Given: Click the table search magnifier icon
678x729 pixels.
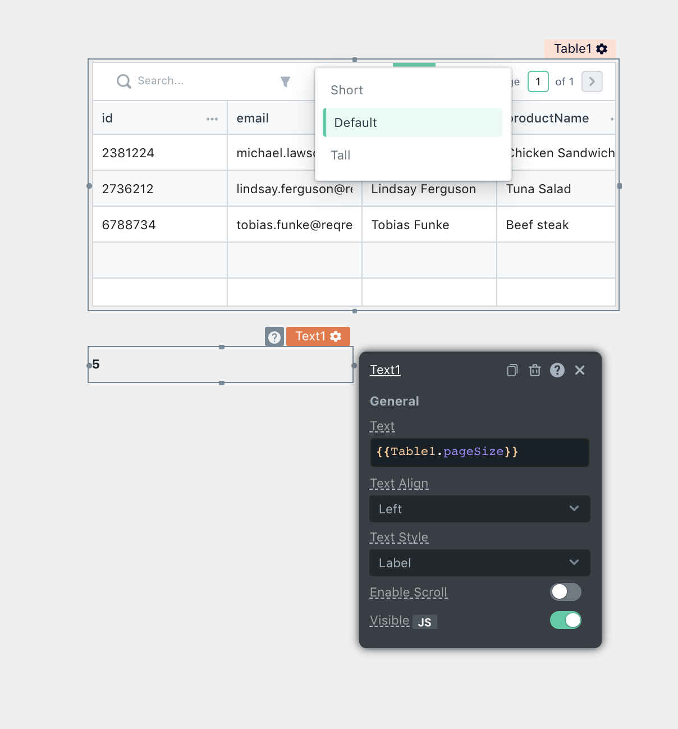Looking at the screenshot, I should coord(123,81).
